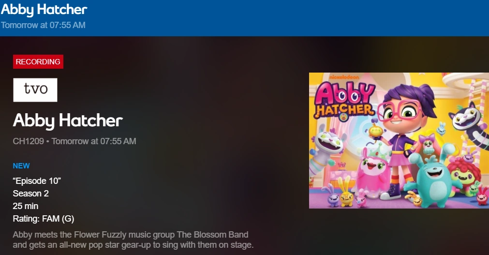Screen dimensions: 489x255
Task: Select the large Abby Hatcher program title
Action: point(68,120)
